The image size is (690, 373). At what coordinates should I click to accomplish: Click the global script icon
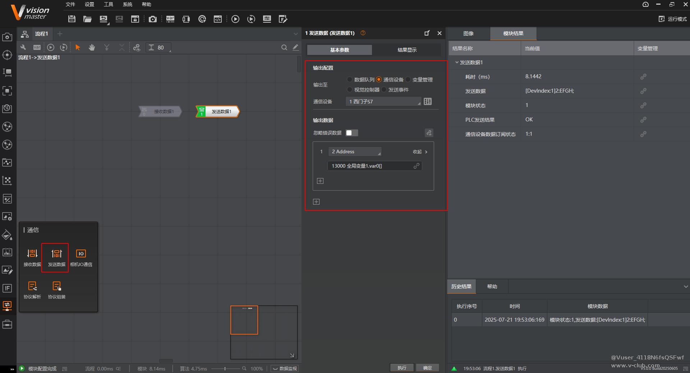[x=218, y=19]
